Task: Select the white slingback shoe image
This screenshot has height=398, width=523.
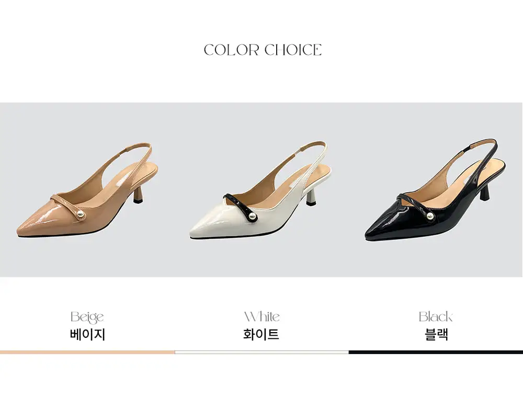Action: 260,190
